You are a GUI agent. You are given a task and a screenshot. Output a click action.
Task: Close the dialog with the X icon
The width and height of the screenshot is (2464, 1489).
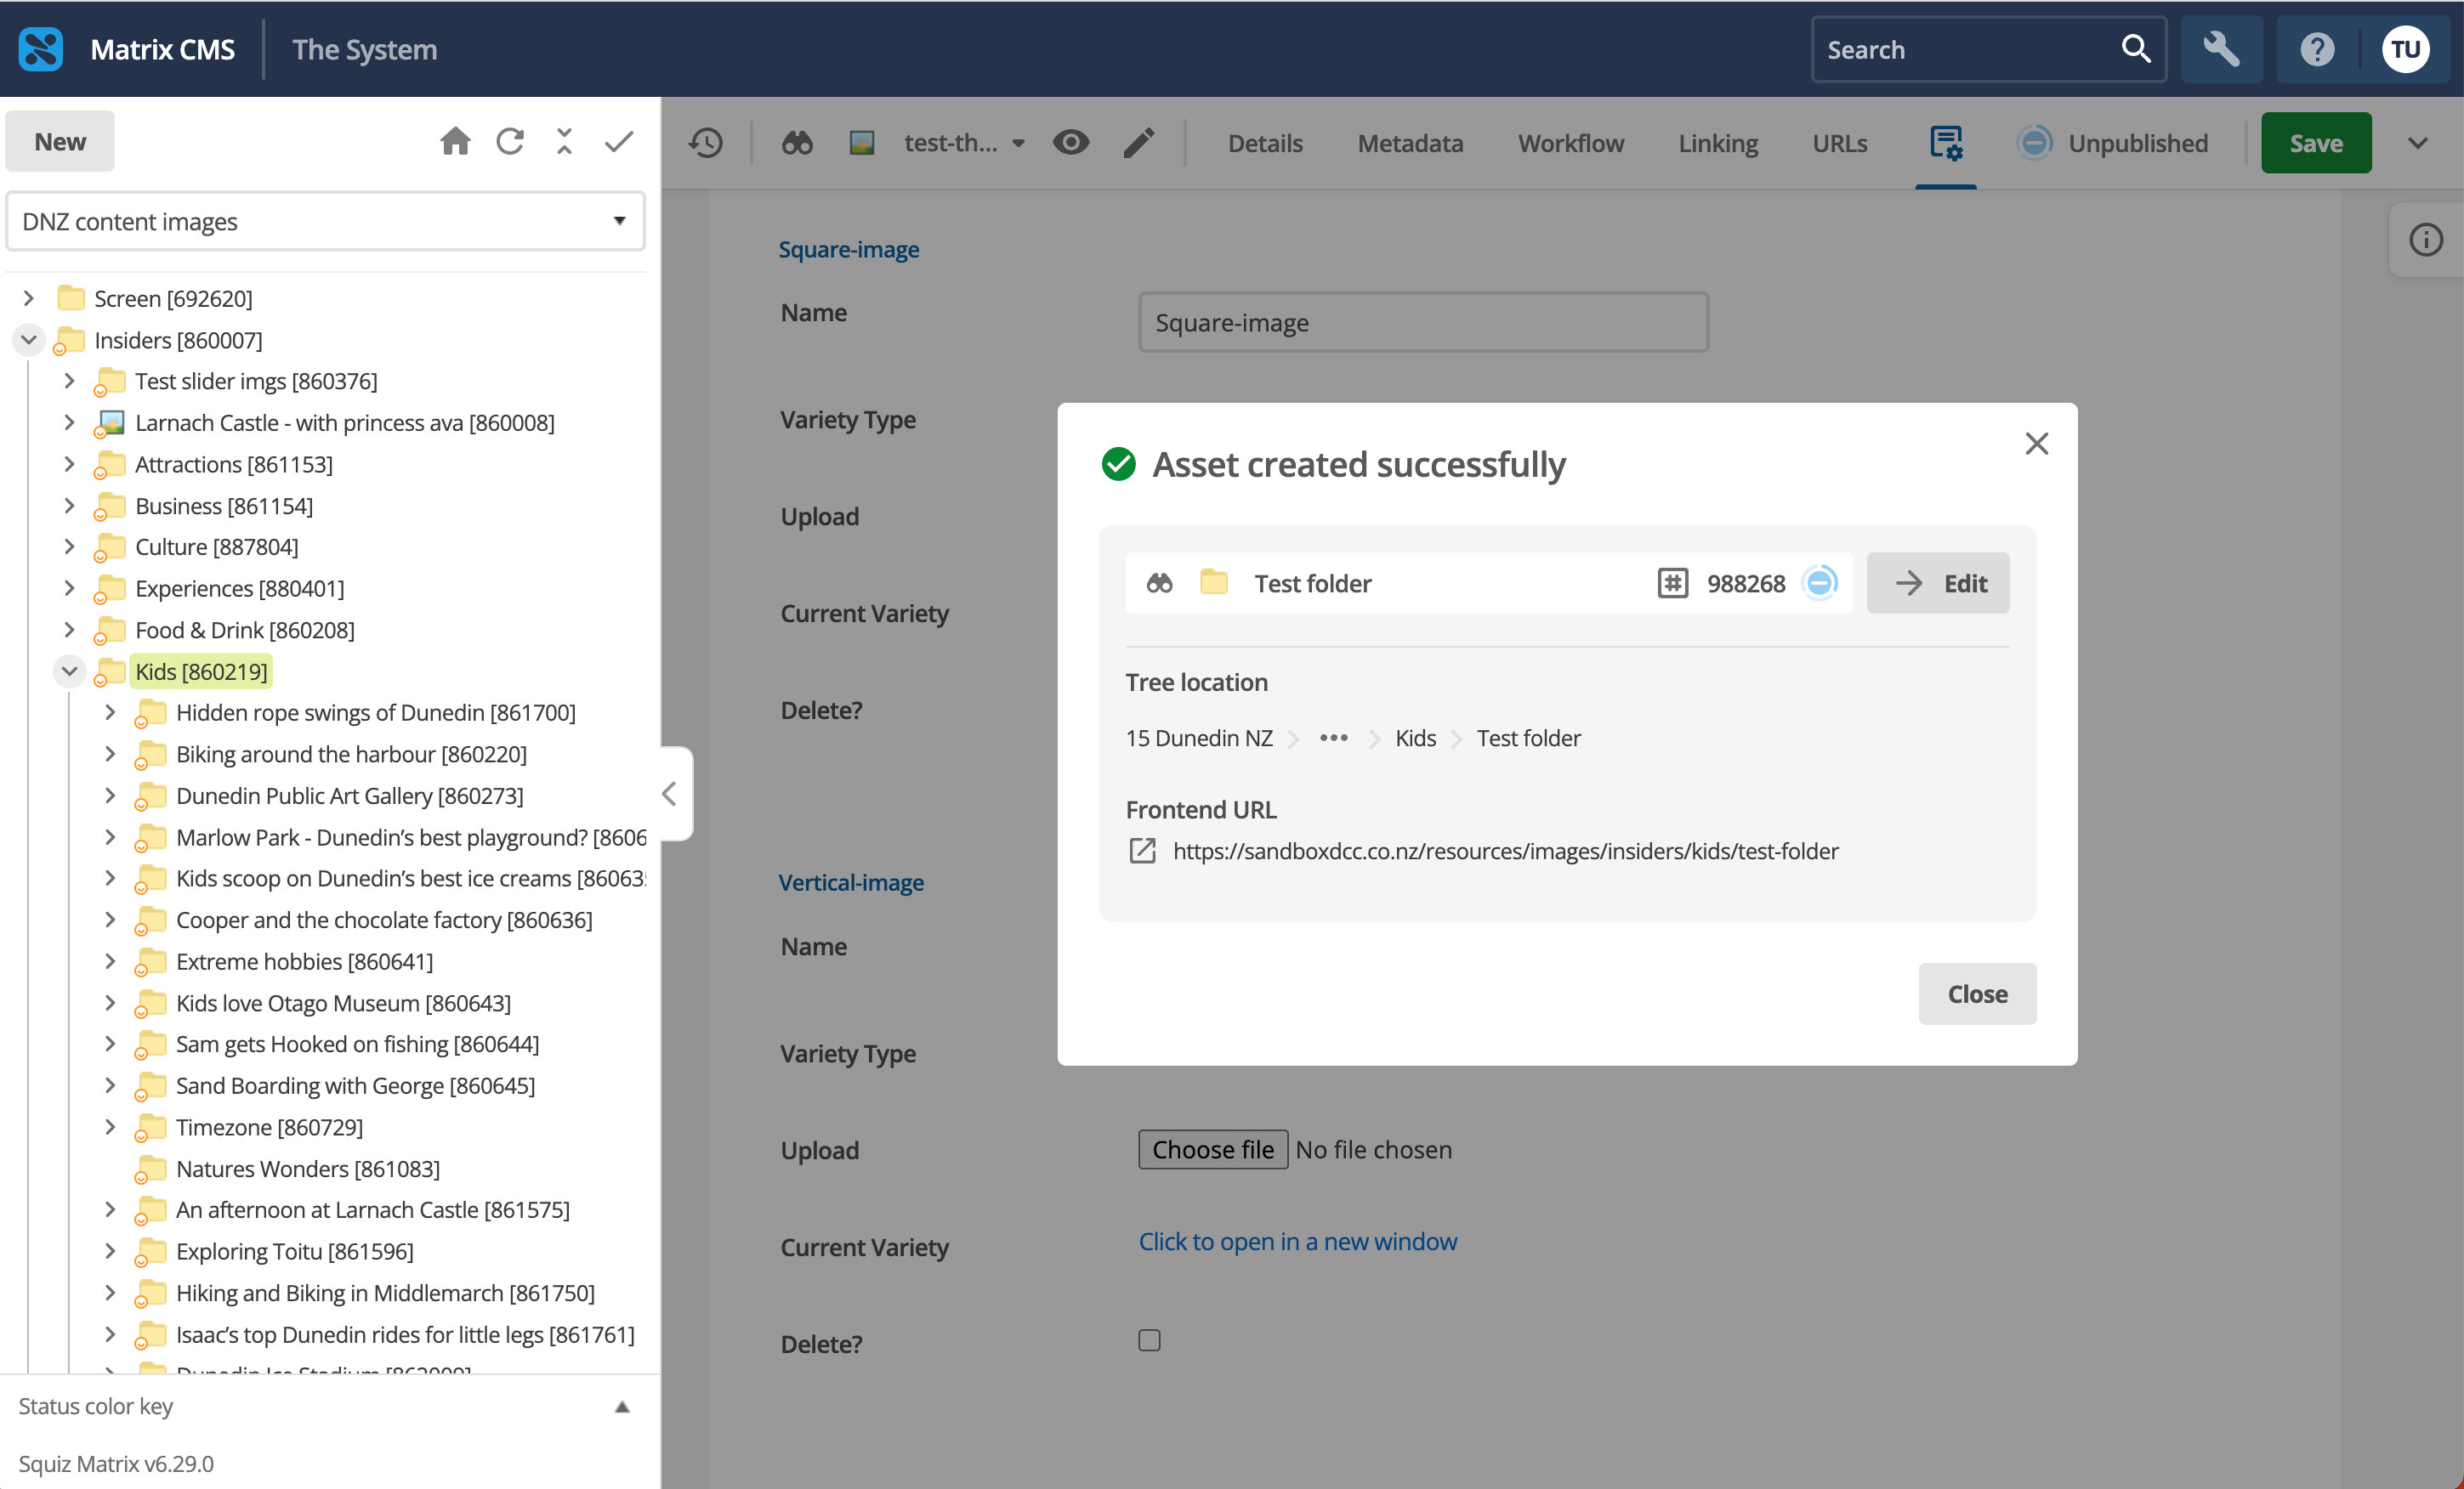tap(2036, 444)
